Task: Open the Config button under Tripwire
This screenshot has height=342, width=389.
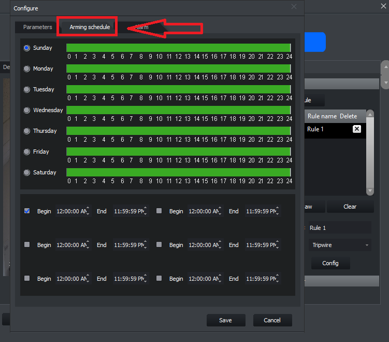Action: click(330, 263)
